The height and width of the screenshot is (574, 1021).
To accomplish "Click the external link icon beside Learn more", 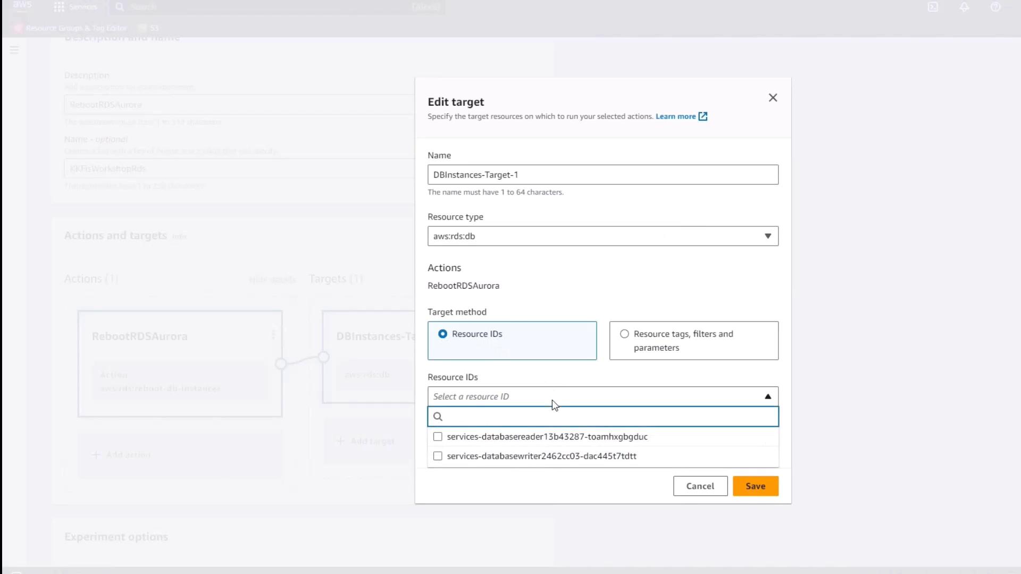I will 702,116.
